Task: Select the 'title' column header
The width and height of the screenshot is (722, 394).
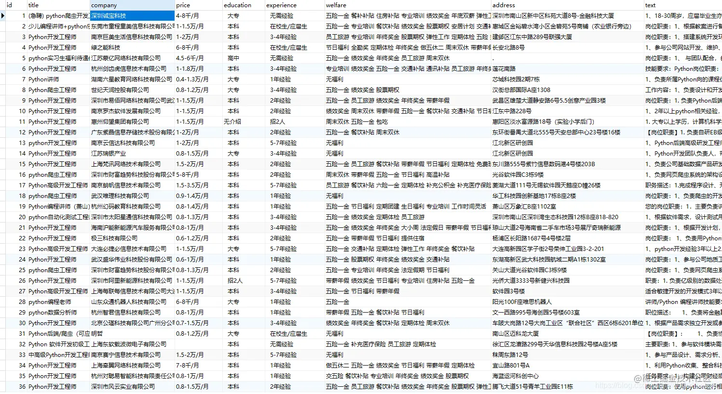Action: [58, 5]
